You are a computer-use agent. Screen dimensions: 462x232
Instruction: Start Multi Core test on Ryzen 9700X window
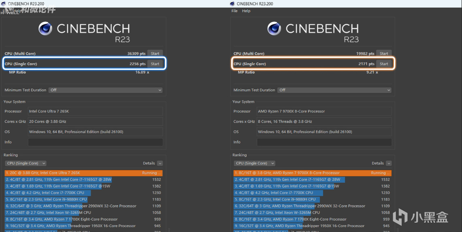384,53
